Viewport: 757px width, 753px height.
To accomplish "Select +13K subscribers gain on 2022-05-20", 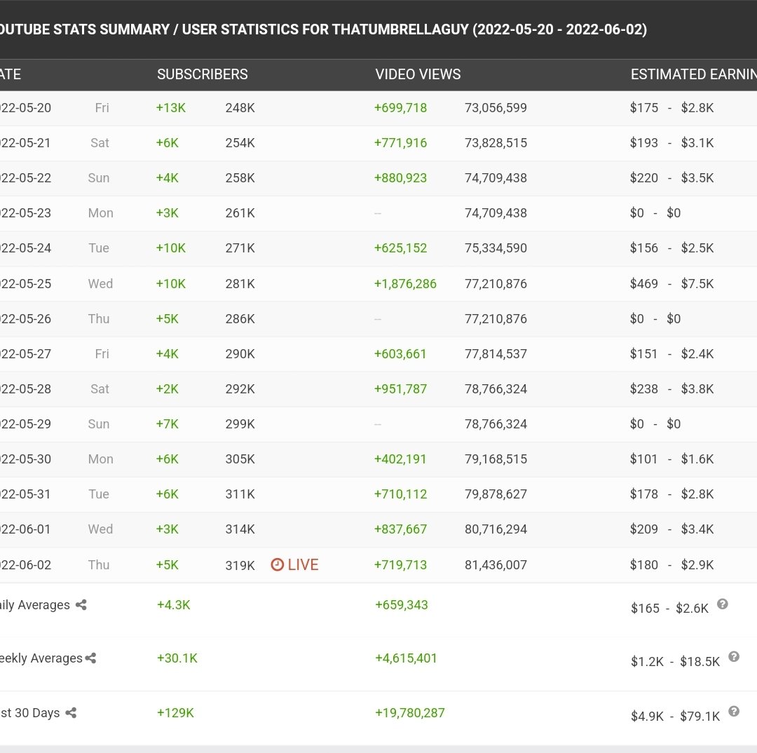I will click(x=171, y=108).
